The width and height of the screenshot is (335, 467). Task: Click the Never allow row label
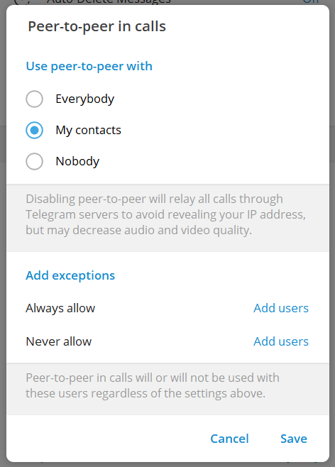coord(59,341)
